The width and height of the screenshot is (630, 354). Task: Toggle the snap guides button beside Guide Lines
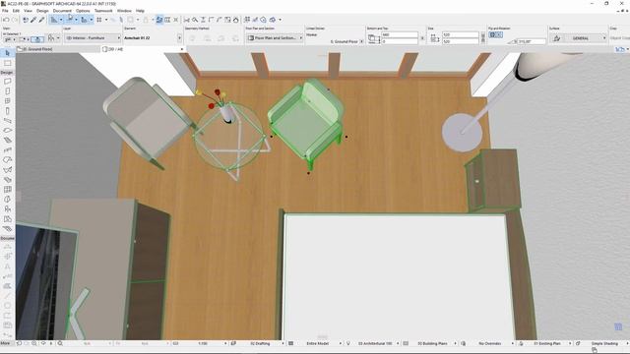[70, 19]
